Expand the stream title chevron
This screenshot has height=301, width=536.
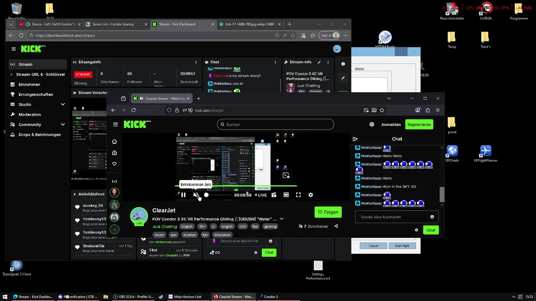pyautogui.click(x=281, y=219)
